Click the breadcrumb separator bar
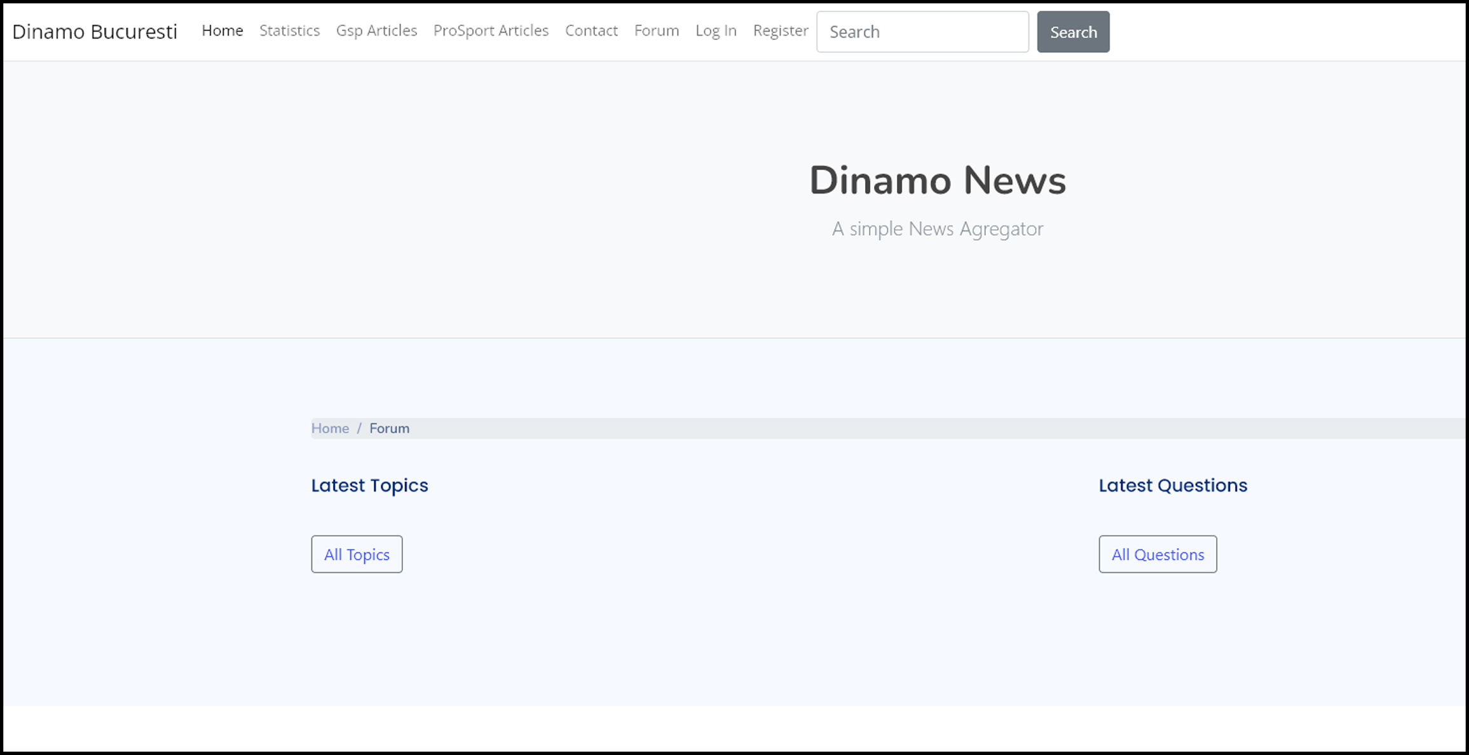The image size is (1469, 755). pyautogui.click(x=360, y=428)
